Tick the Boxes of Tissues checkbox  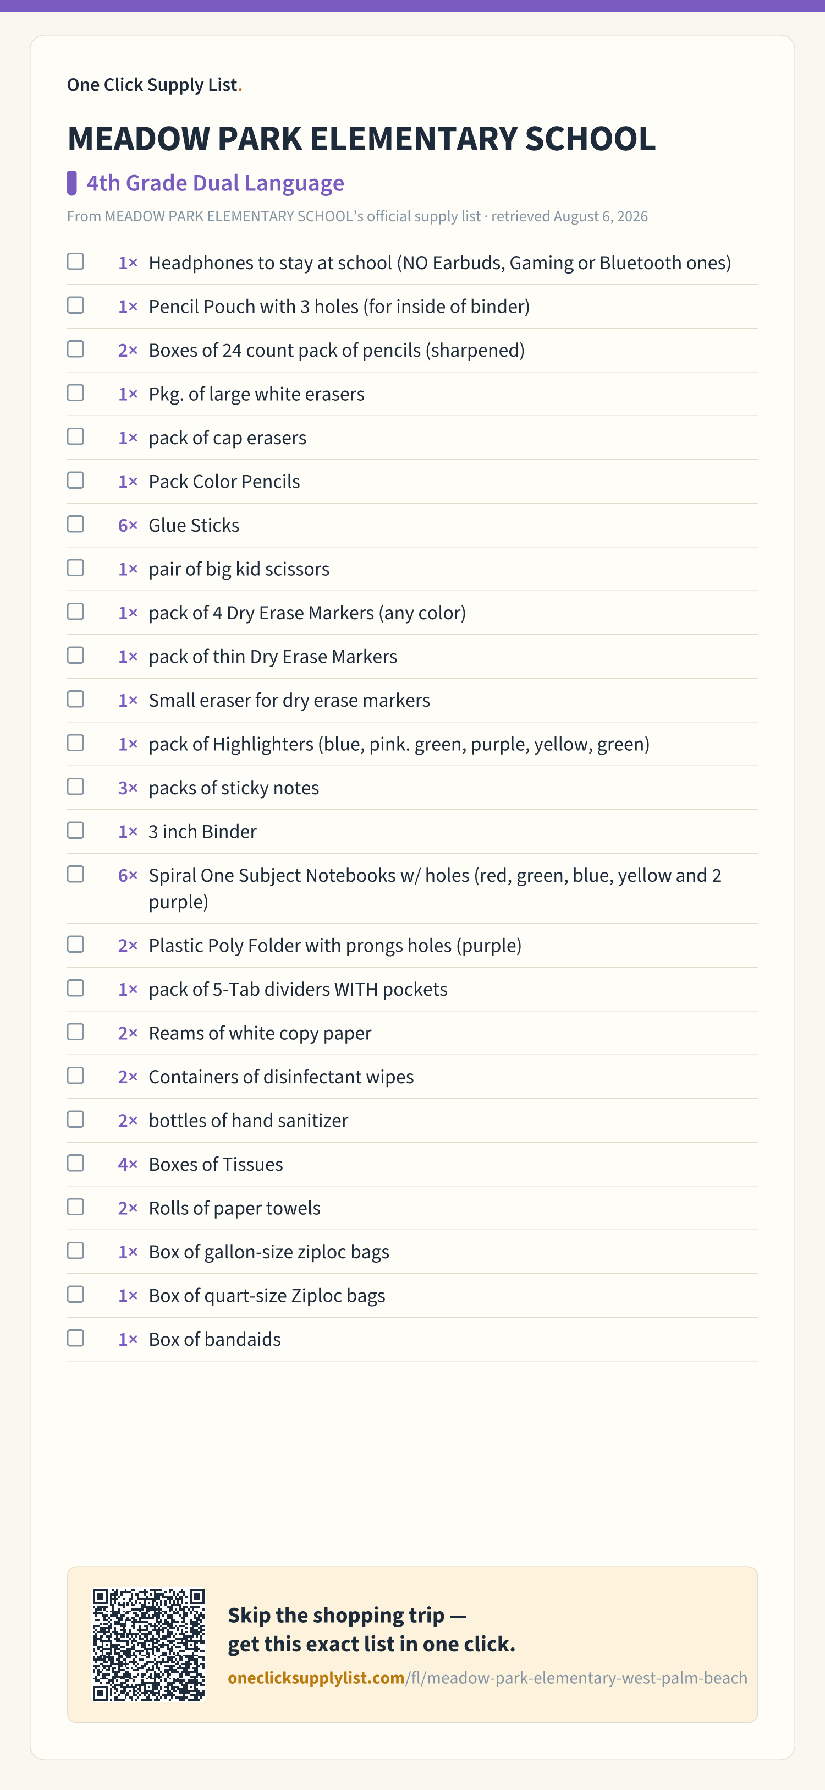[76, 1163]
